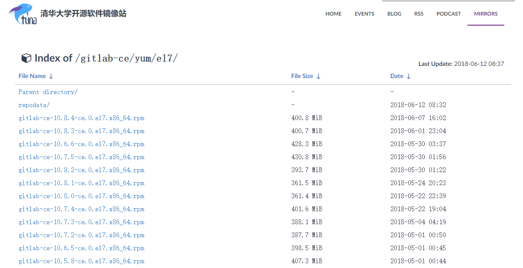Download gitlab-ce-10.6.6 rpm file
523x268 pixels.
[81, 144]
